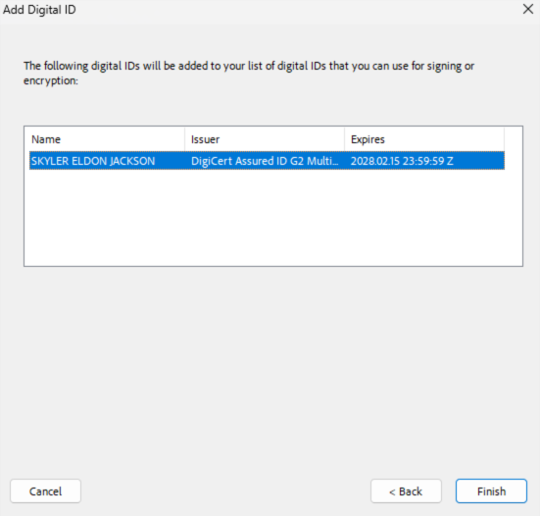This screenshot has width=540, height=516.
Task: Click blank dialog area below the list box
Action: tap(273, 371)
